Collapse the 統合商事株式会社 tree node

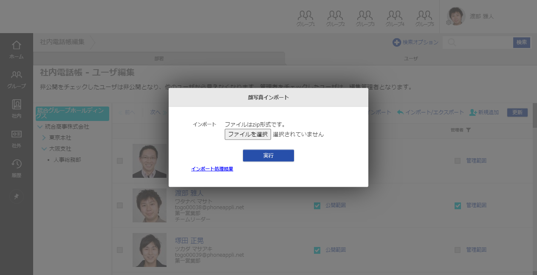[40, 127]
